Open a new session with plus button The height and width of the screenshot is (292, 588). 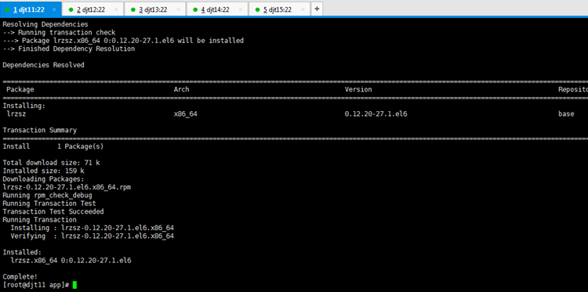(317, 9)
